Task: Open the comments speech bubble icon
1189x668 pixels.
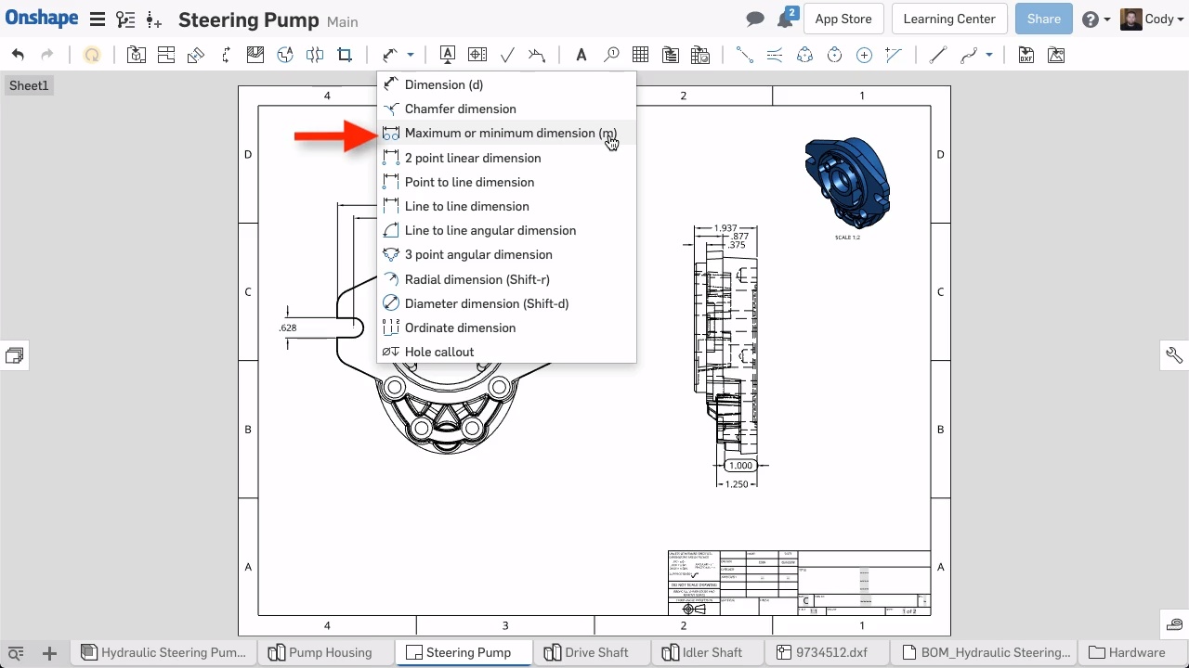Action: [x=755, y=19]
